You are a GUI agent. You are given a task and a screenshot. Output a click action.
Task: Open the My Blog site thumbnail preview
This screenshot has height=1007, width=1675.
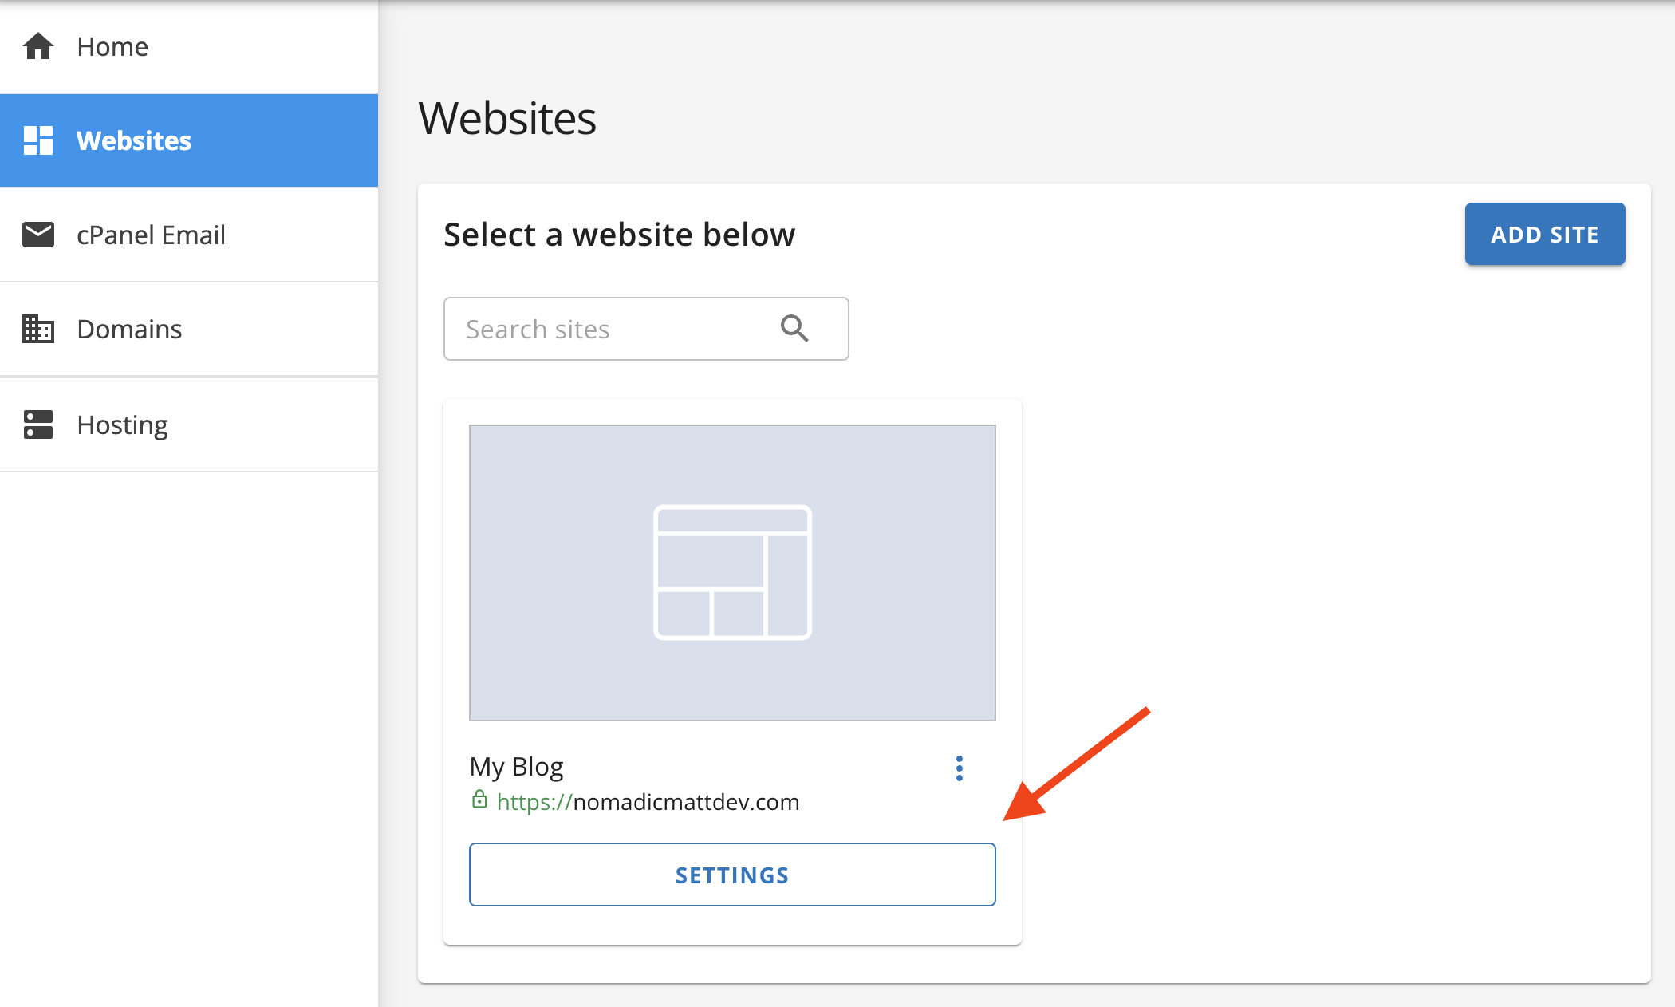coord(731,572)
